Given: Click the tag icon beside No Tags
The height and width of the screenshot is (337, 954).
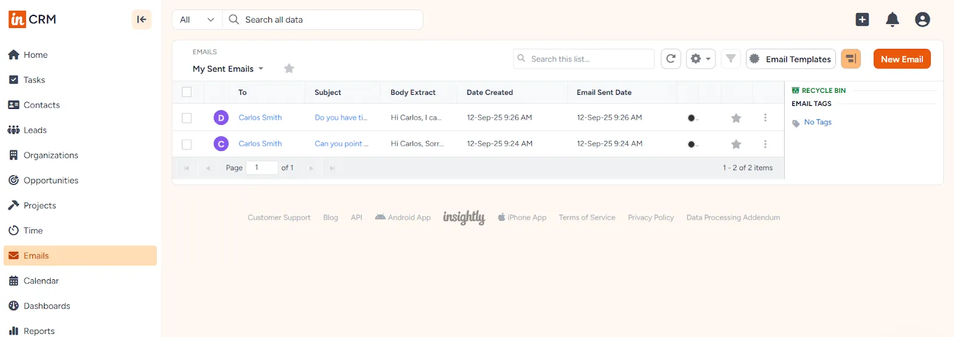Looking at the screenshot, I should click(796, 123).
